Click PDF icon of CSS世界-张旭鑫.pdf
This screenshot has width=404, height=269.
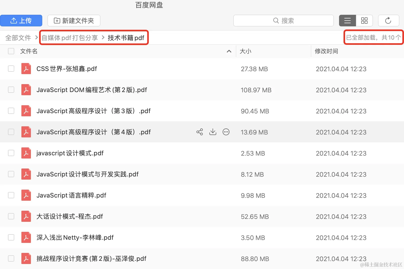[26, 69]
